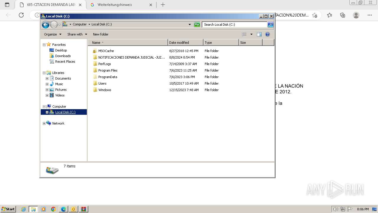Open the Windows Start menu
The image size is (378, 213).
coord(8,209)
